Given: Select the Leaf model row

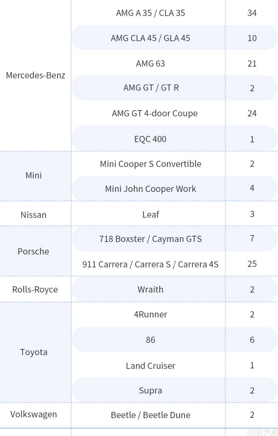Looking at the screenshot, I should click(x=150, y=214).
